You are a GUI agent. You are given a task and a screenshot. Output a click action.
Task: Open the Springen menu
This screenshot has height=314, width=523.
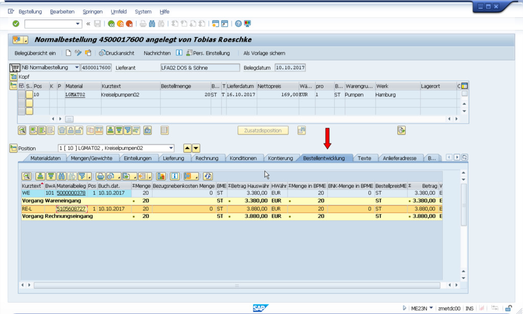[92, 11]
